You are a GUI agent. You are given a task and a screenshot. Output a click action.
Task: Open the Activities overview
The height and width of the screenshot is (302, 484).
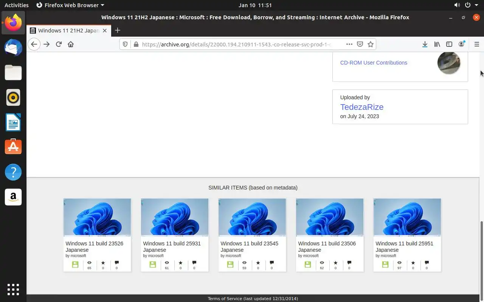point(16,5)
